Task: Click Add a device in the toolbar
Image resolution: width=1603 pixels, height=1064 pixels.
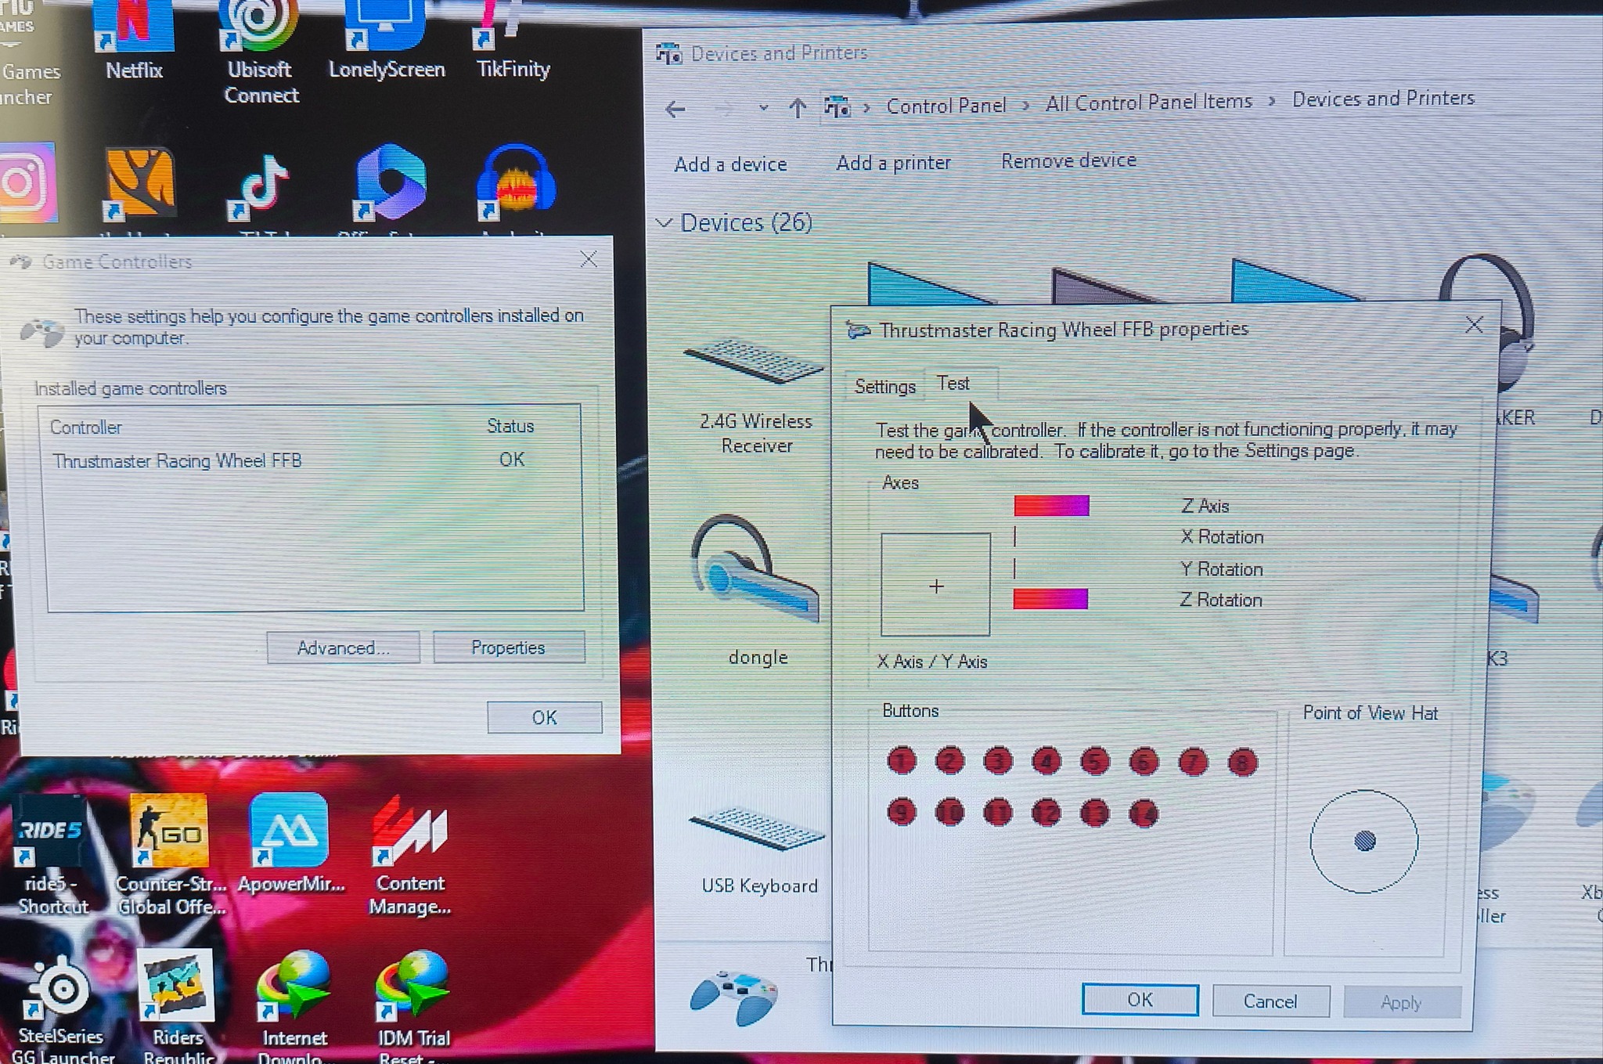Action: pos(730,164)
